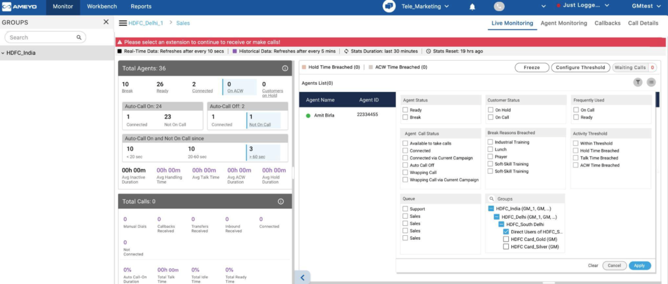Click the Groups search input field
Image resolution: width=668 pixels, height=284 pixels.
tap(45, 37)
